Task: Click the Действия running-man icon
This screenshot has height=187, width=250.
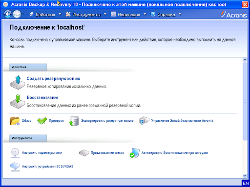Action: (31, 14)
